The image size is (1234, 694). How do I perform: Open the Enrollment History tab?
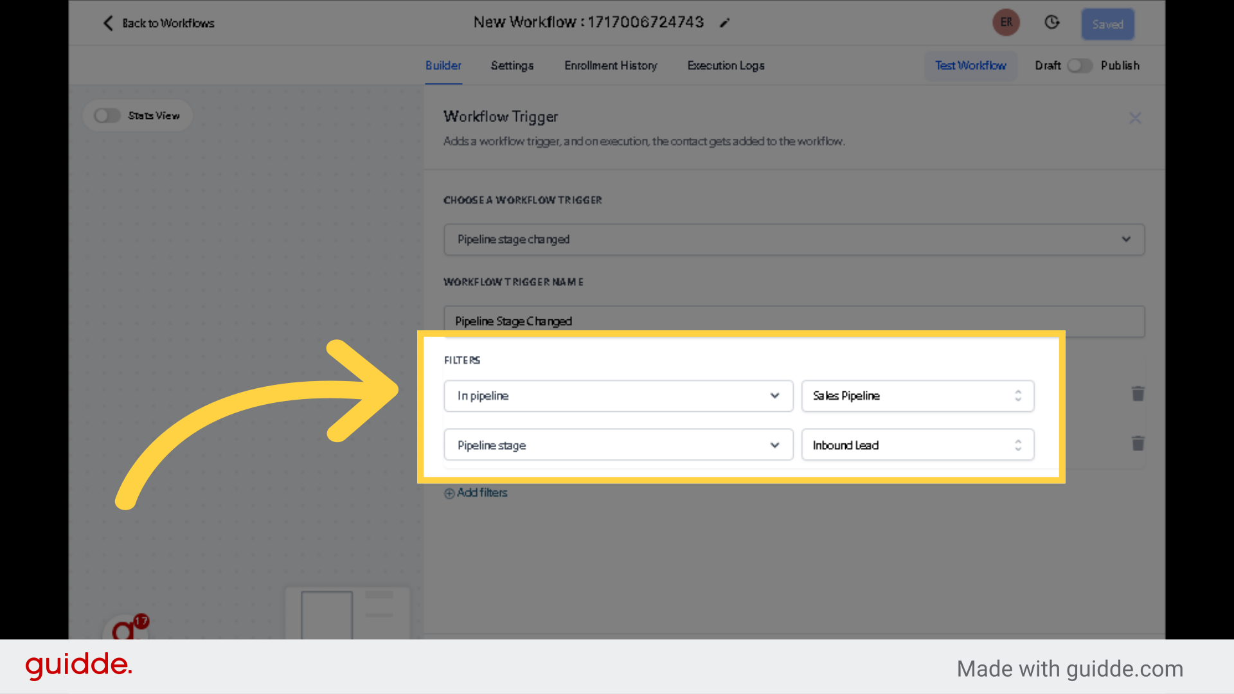[x=611, y=66]
